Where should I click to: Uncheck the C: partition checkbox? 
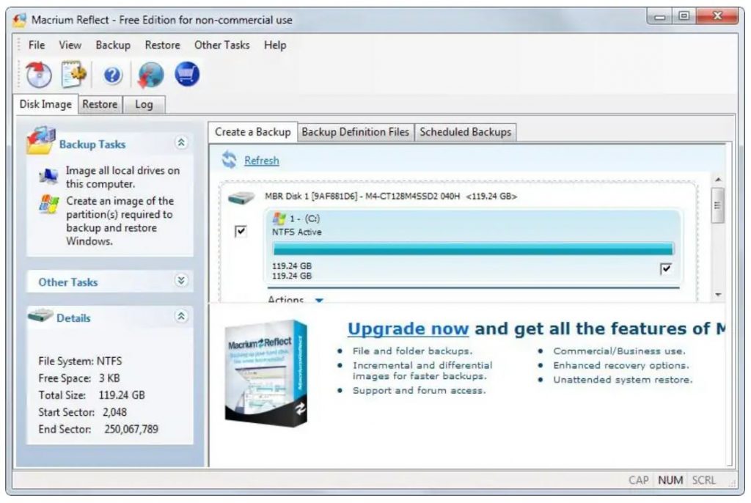coord(665,269)
